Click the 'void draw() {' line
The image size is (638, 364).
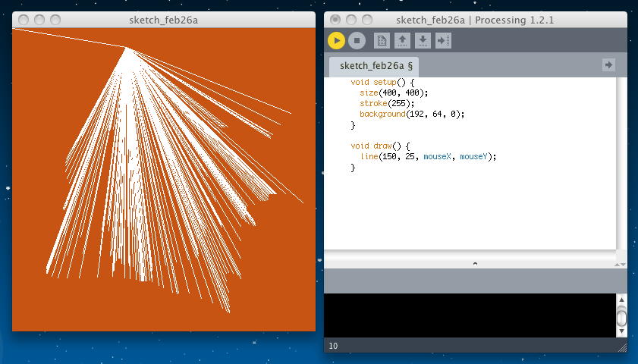point(380,146)
